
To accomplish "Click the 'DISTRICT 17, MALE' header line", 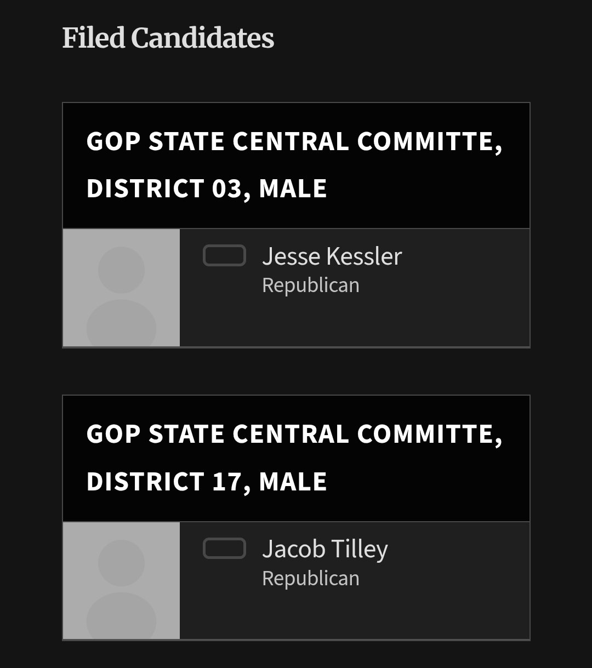I will click(207, 482).
